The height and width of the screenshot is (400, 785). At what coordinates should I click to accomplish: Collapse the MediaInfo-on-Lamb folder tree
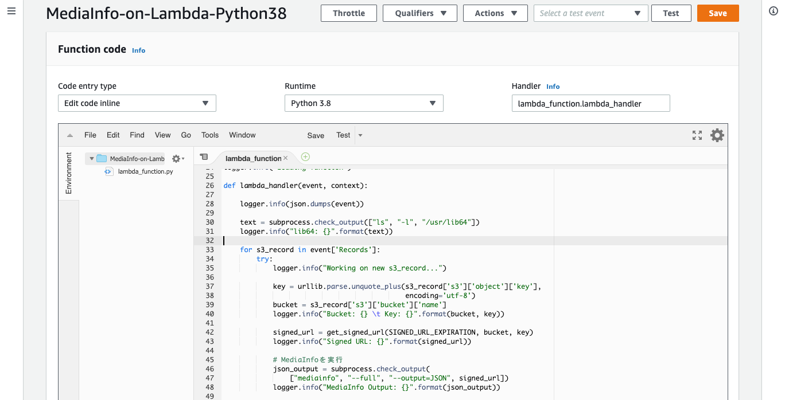[91, 158]
